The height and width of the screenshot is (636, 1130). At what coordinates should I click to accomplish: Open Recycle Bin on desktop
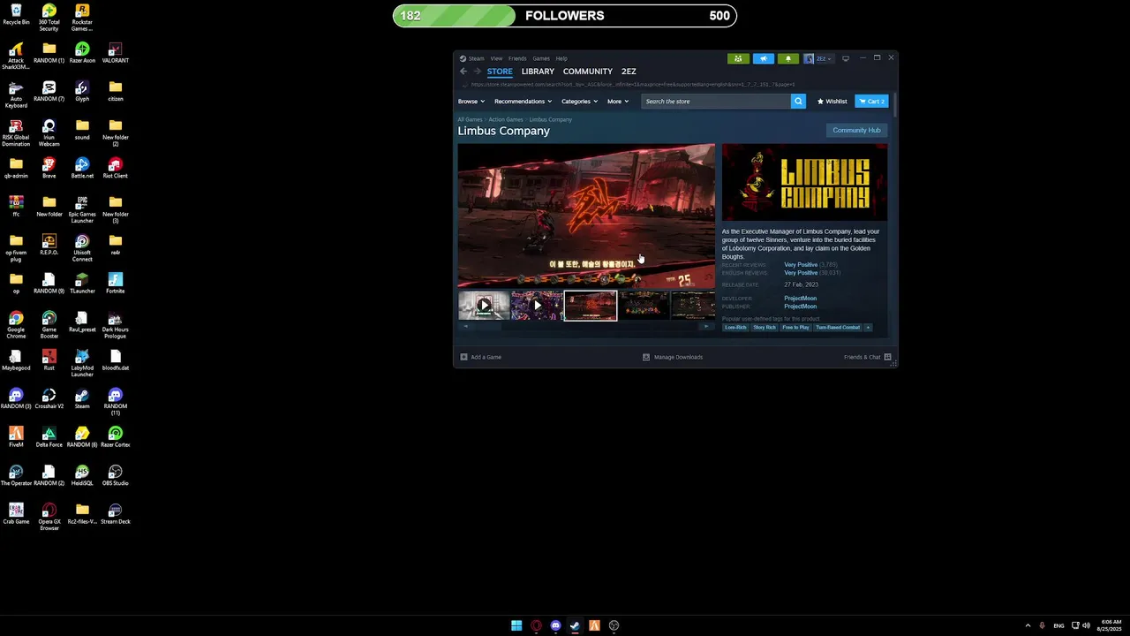(16, 14)
